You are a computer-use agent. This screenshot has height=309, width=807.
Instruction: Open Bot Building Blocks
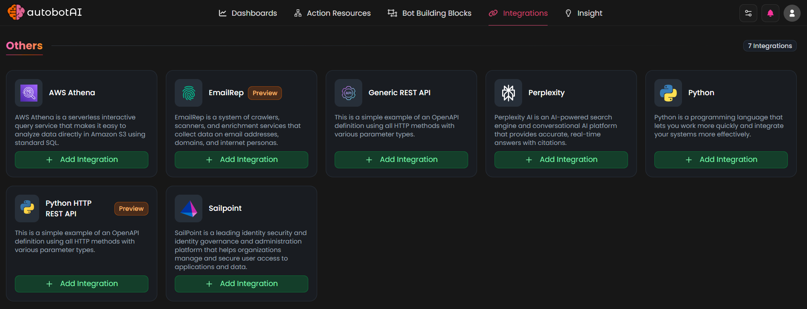pos(429,13)
